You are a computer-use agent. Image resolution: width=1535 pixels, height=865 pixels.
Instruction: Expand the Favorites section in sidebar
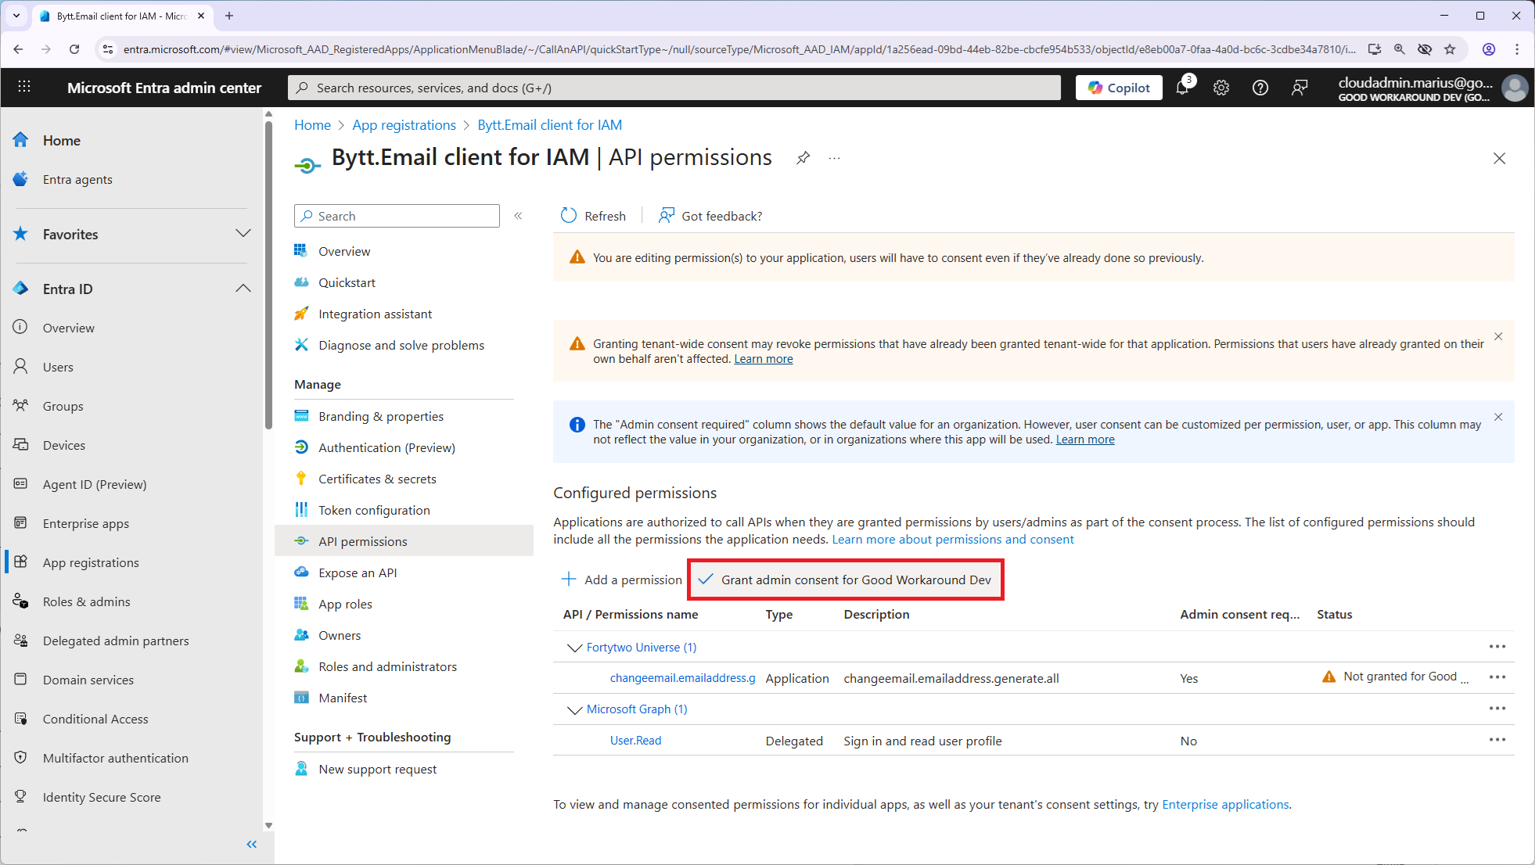243,234
